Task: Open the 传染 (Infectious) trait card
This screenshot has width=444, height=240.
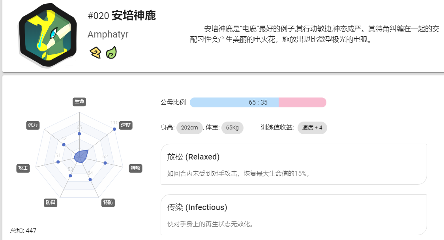Action: (x=294, y=215)
